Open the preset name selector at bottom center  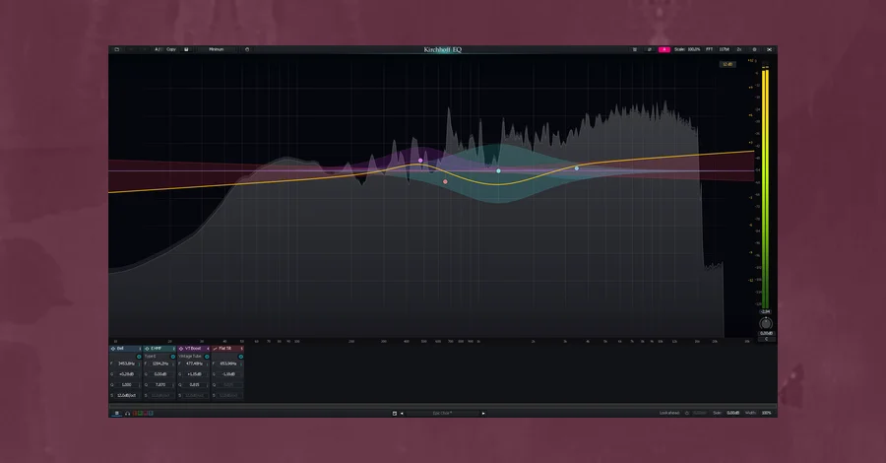442,413
